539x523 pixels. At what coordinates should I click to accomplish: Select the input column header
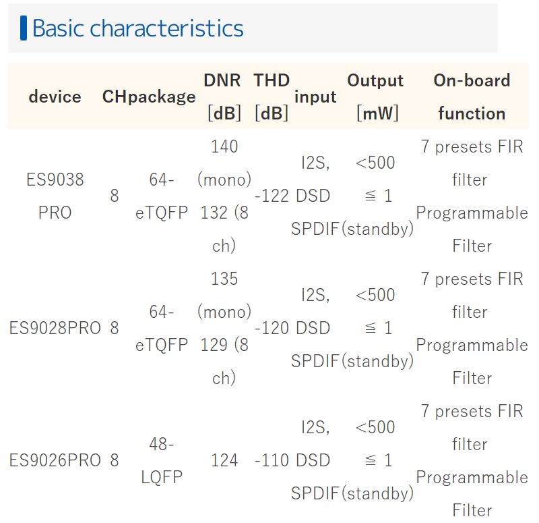coord(315,97)
